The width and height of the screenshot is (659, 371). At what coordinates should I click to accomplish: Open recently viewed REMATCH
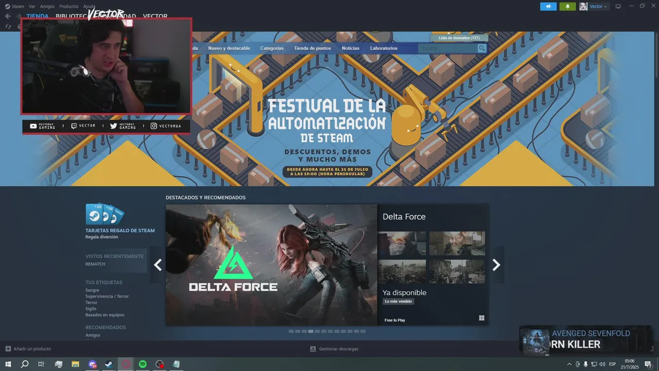click(95, 264)
